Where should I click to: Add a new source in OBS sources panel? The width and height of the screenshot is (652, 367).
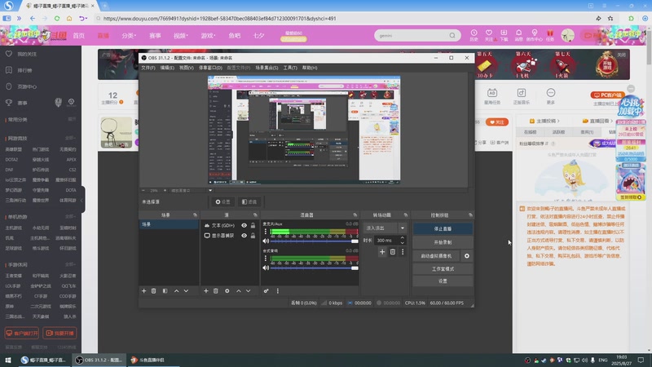(206, 291)
